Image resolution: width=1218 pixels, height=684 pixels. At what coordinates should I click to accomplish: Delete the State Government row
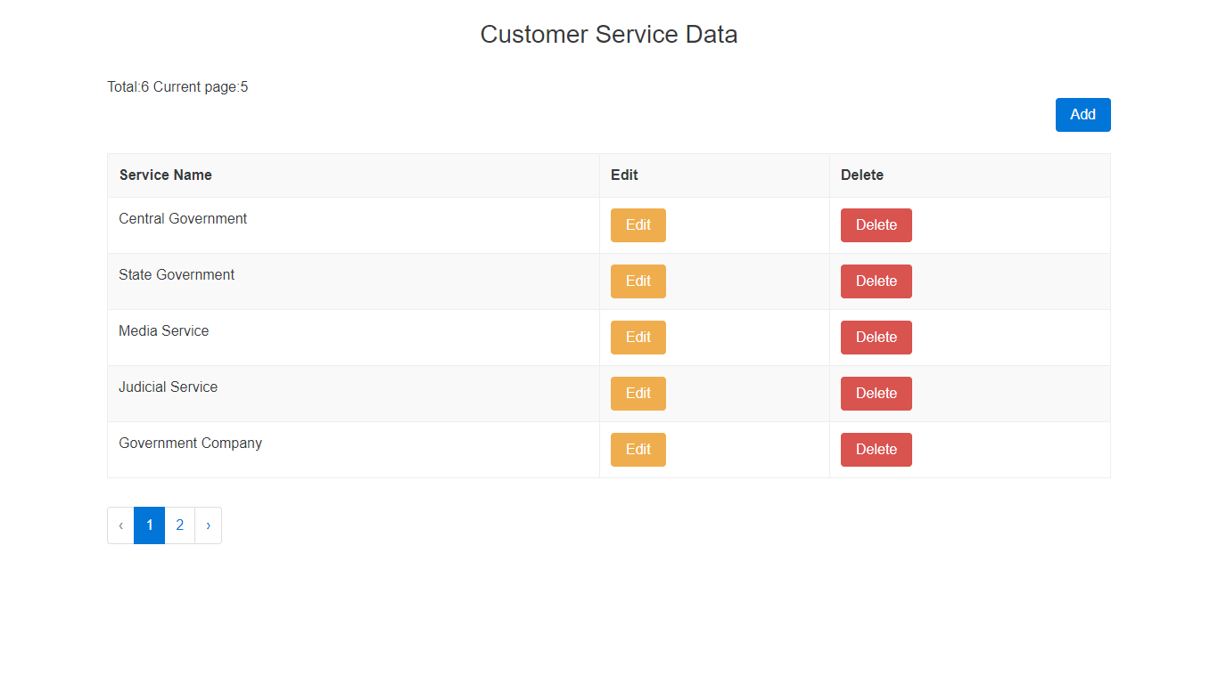876,281
